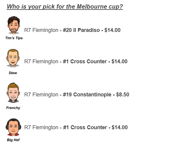This screenshot has height=148, width=184.
Task: Click the Big Hef name caption
Action: tap(13, 140)
